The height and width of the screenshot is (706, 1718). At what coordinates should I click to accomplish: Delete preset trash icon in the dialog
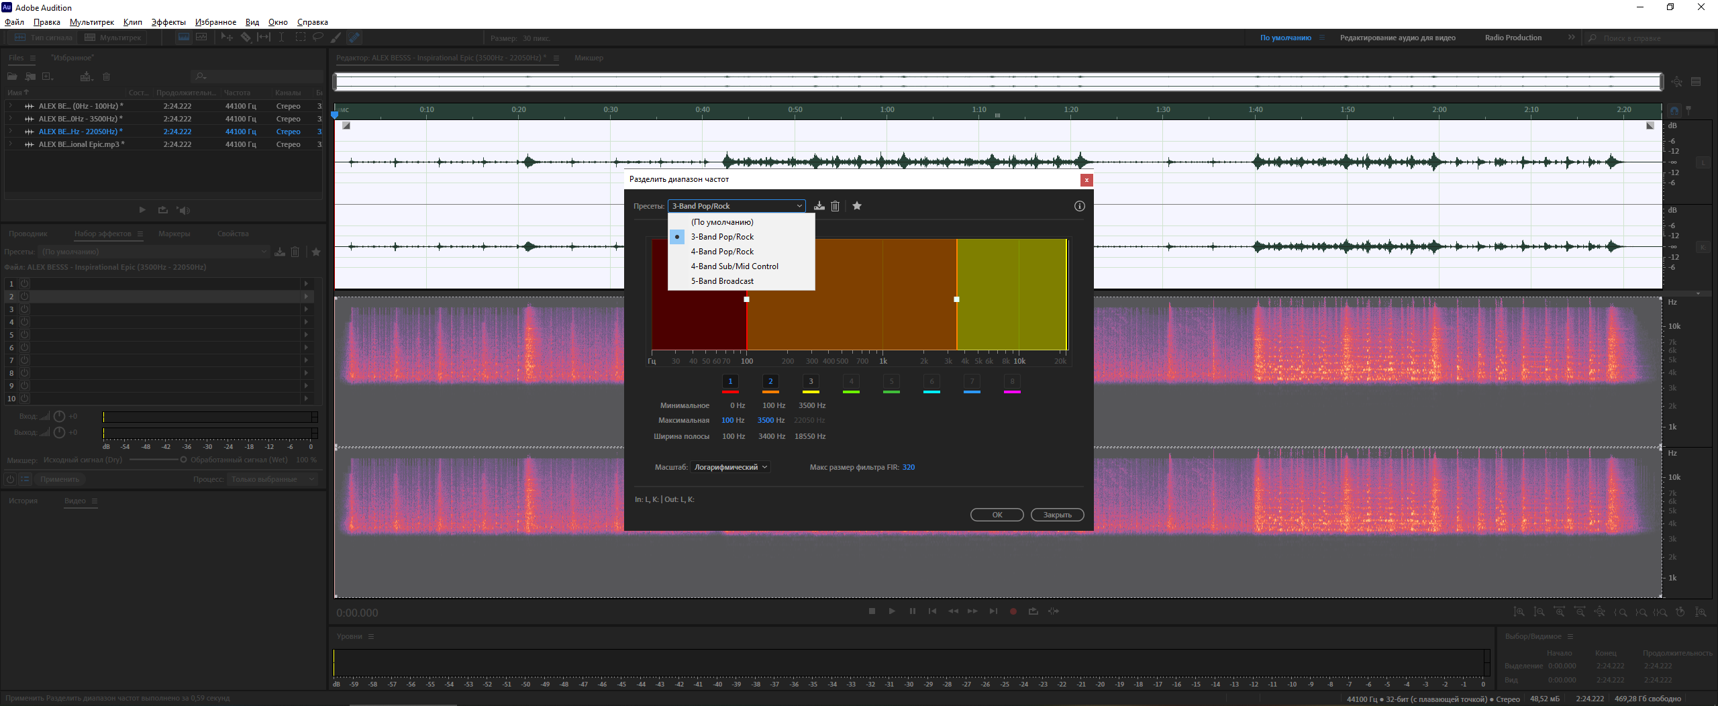click(x=835, y=206)
